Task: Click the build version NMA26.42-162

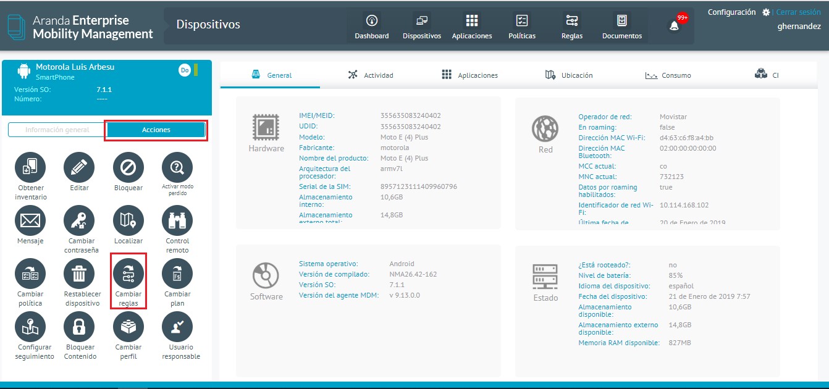Action: (x=413, y=274)
